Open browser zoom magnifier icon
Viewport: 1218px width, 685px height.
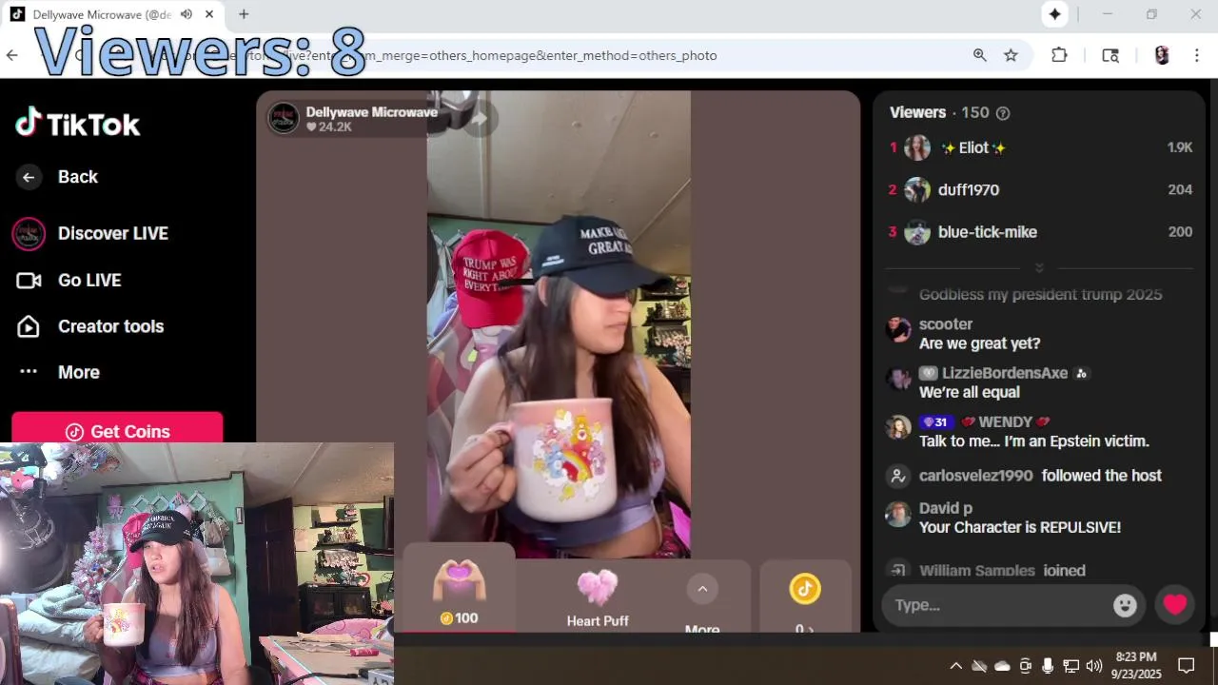(980, 55)
